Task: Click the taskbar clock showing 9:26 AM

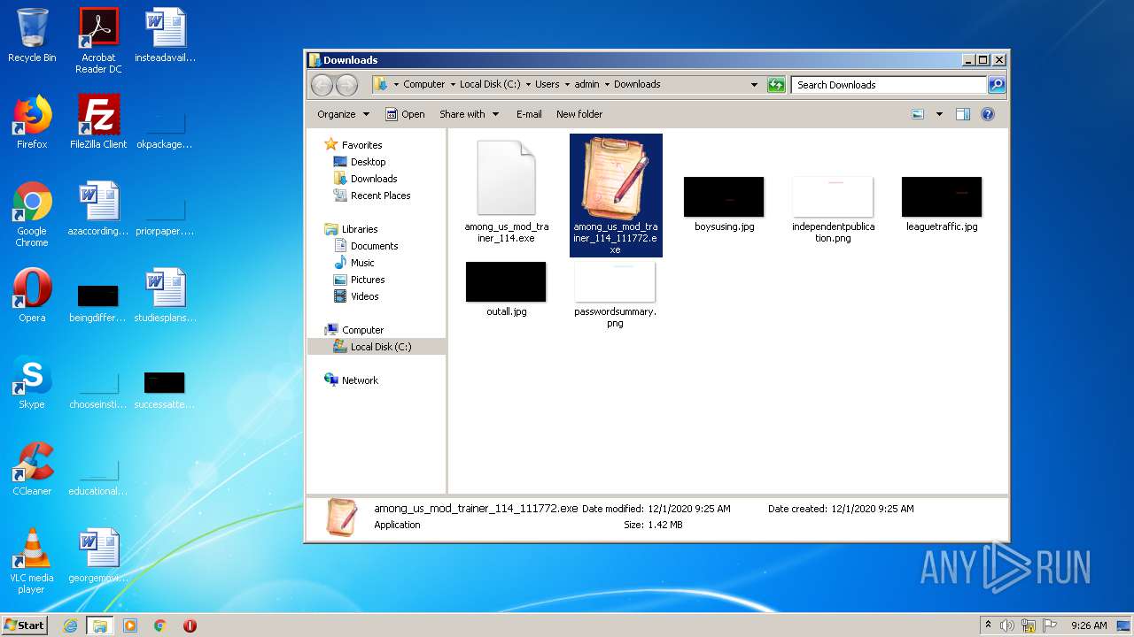Action: (1089, 625)
